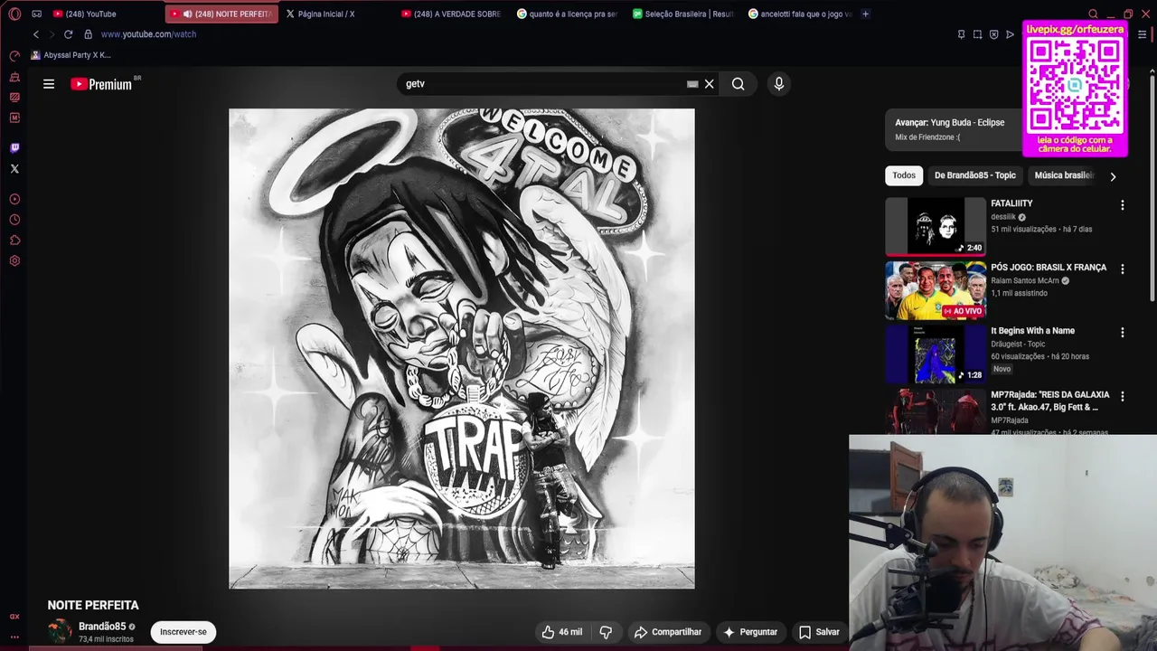The width and height of the screenshot is (1157, 651).
Task: Open the Brandão85 channel name link
Action: (102, 627)
